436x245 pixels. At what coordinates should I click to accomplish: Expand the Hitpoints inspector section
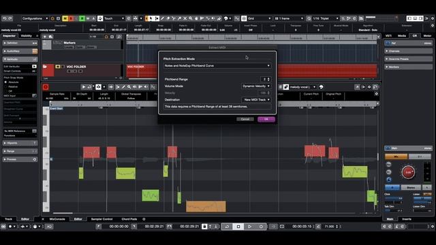click(20, 143)
